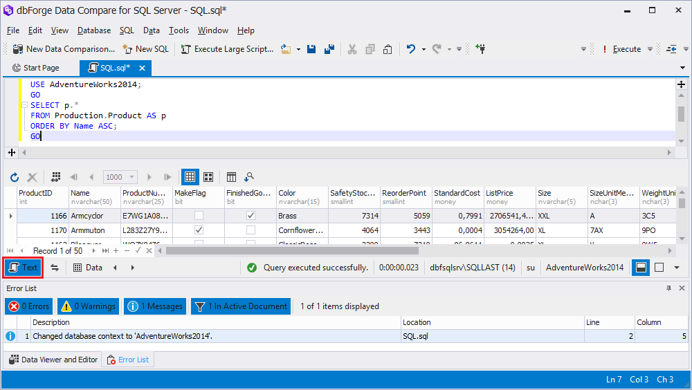This screenshot has height=390, width=692.
Task: Pin the Error List panel
Action: point(668,288)
